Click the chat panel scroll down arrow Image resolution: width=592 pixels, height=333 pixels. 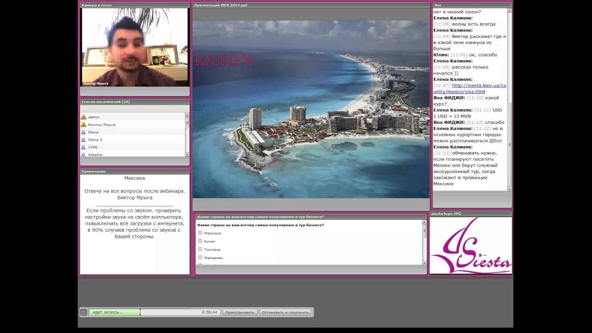point(510,188)
